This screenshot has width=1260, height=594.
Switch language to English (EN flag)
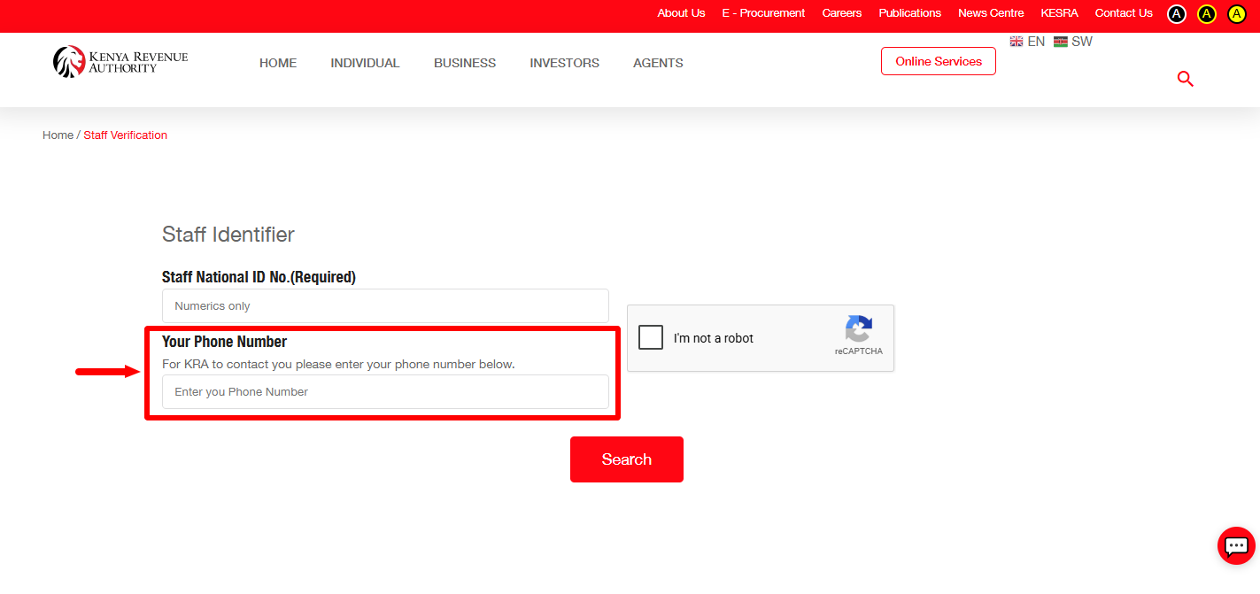1027,42
